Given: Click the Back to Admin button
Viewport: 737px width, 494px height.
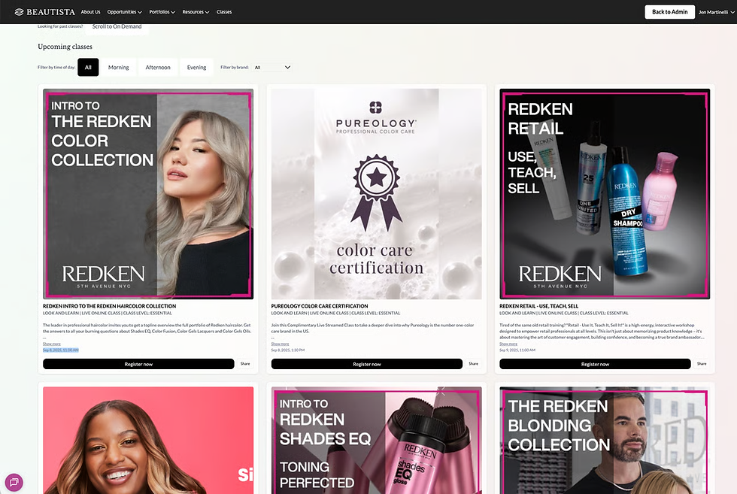Looking at the screenshot, I should pos(669,12).
